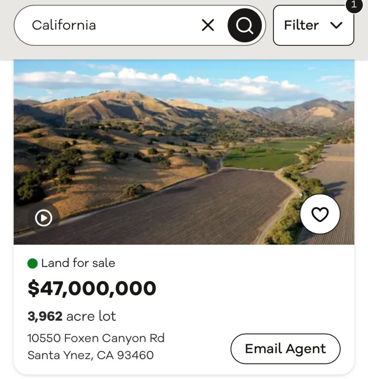Click the chevron arrow beside Filter
This screenshot has width=368, height=379.
(x=336, y=25)
